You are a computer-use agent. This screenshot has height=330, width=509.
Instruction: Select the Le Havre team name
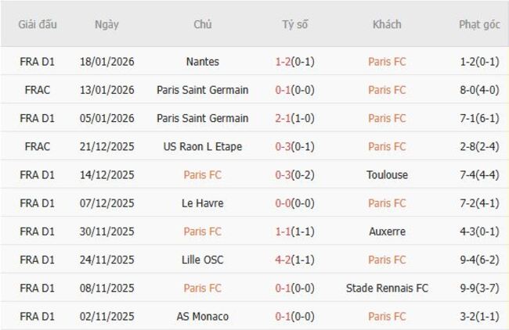[203, 203]
